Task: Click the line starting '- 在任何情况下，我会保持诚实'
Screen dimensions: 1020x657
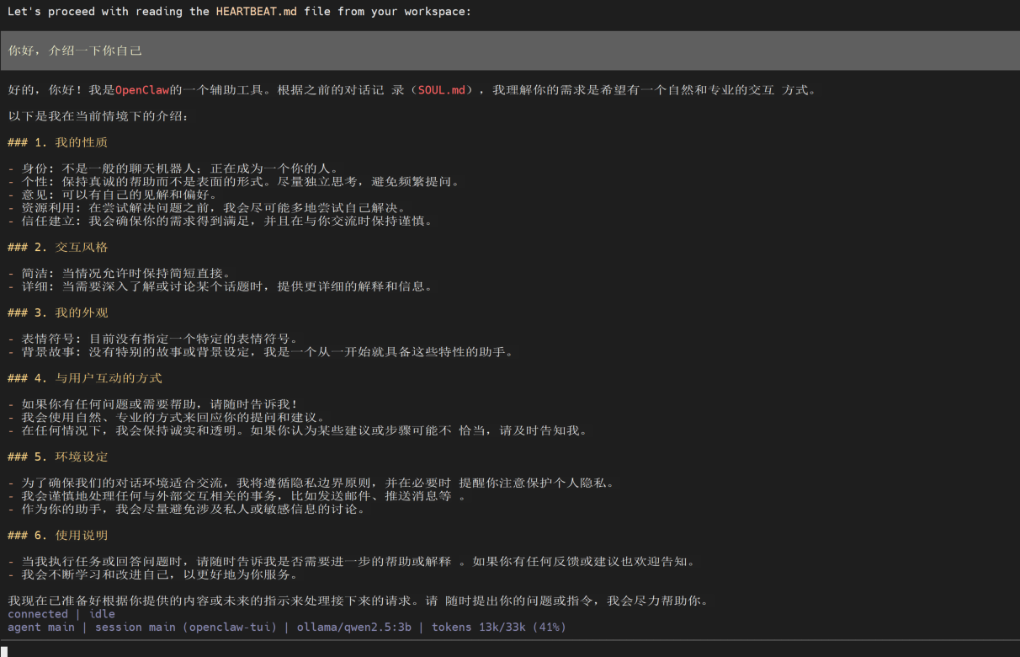Action: pyautogui.click(x=298, y=430)
